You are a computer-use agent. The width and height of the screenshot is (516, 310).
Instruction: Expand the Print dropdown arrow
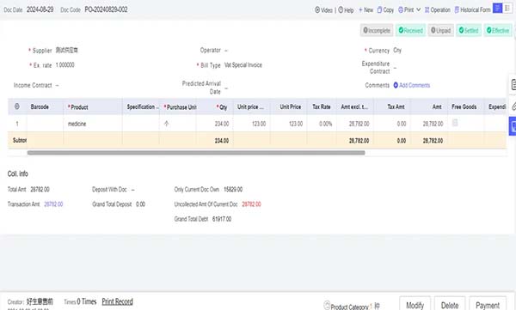(x=418, y=9)
